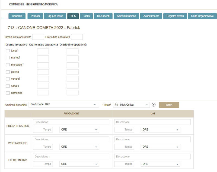
Task: Click the Salva button
Action: point(169,105)
